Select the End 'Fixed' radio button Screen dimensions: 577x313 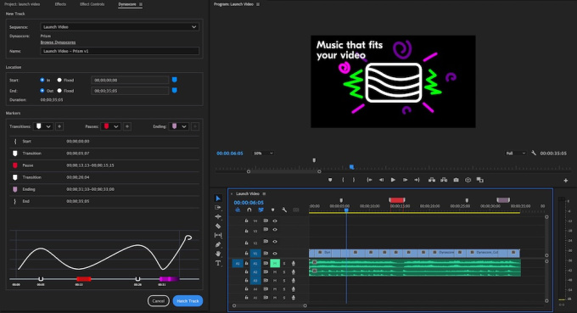59,91
